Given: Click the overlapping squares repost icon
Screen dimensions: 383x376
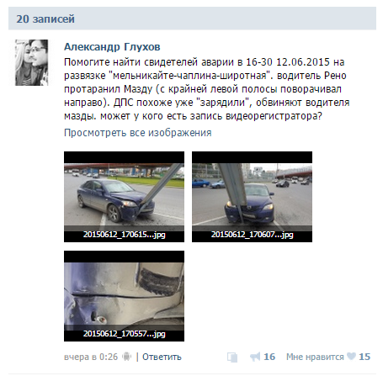Looking at the screenshot, I should (232, 357).
